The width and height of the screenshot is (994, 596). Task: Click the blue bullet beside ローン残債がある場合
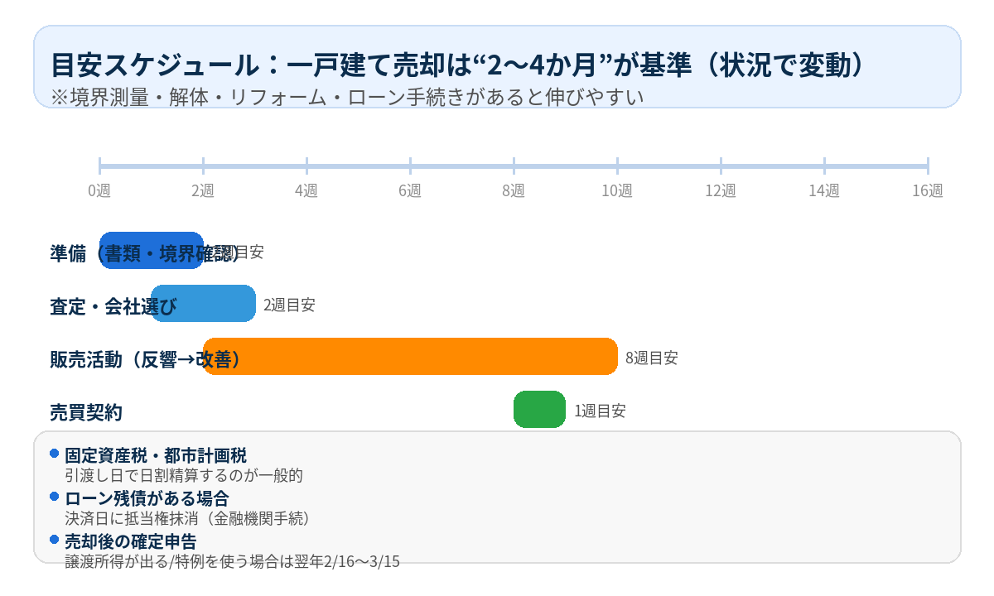click(x=54, y=497)
